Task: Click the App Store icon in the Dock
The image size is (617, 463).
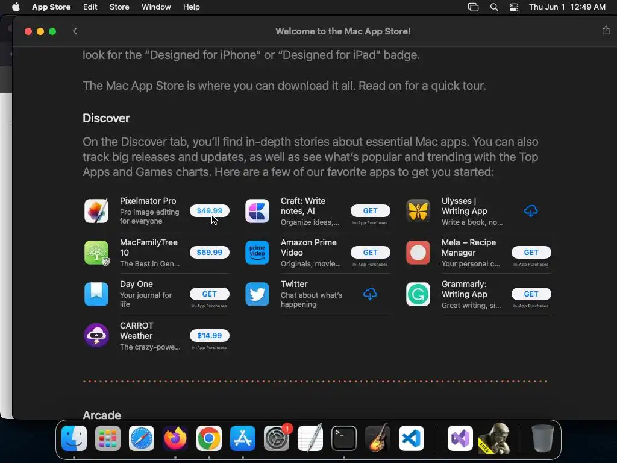Action: (243, 438)
